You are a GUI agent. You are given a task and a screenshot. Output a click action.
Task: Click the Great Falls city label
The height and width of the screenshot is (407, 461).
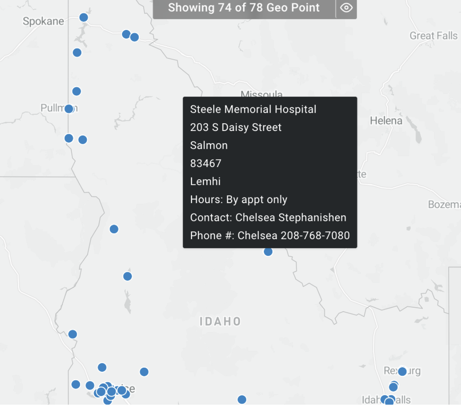(434, 36)
